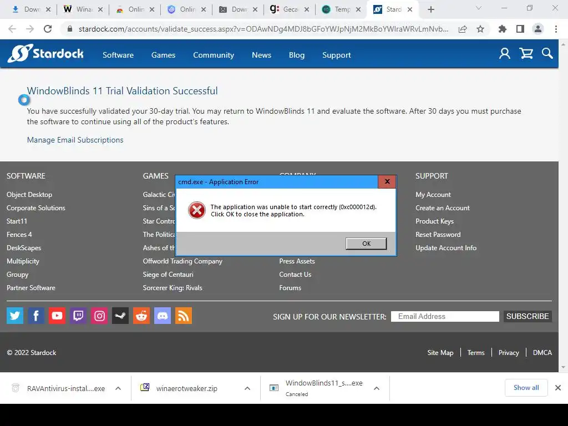Switch to the Temp browser tab
The height and width of the screenshot is (426, 568).
coord(341,9)
